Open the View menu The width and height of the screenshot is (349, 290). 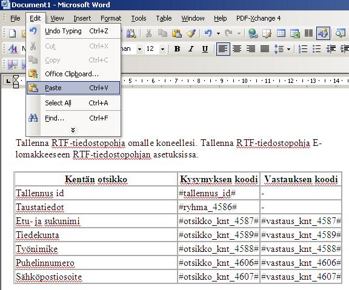click(x=57, y=18)
